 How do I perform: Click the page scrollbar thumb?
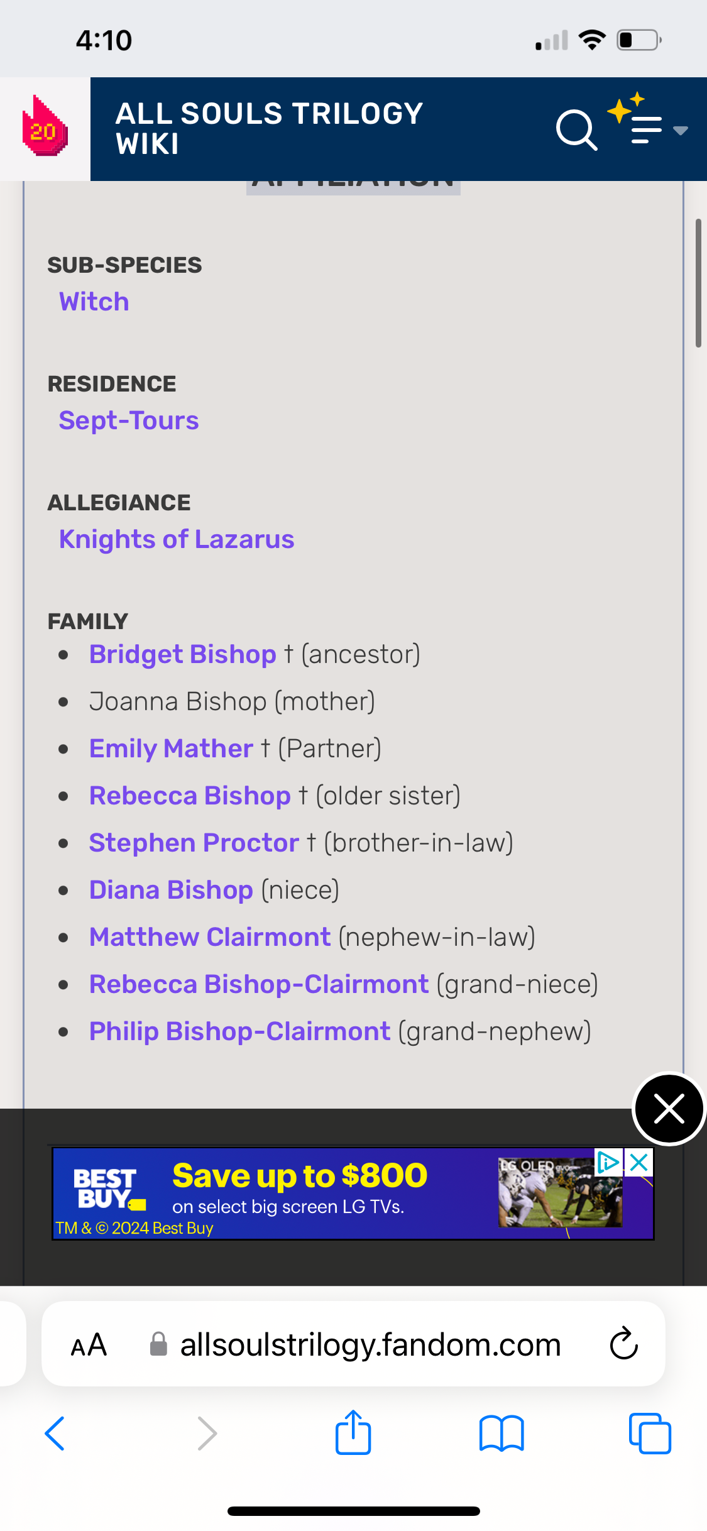pos(698,283)
